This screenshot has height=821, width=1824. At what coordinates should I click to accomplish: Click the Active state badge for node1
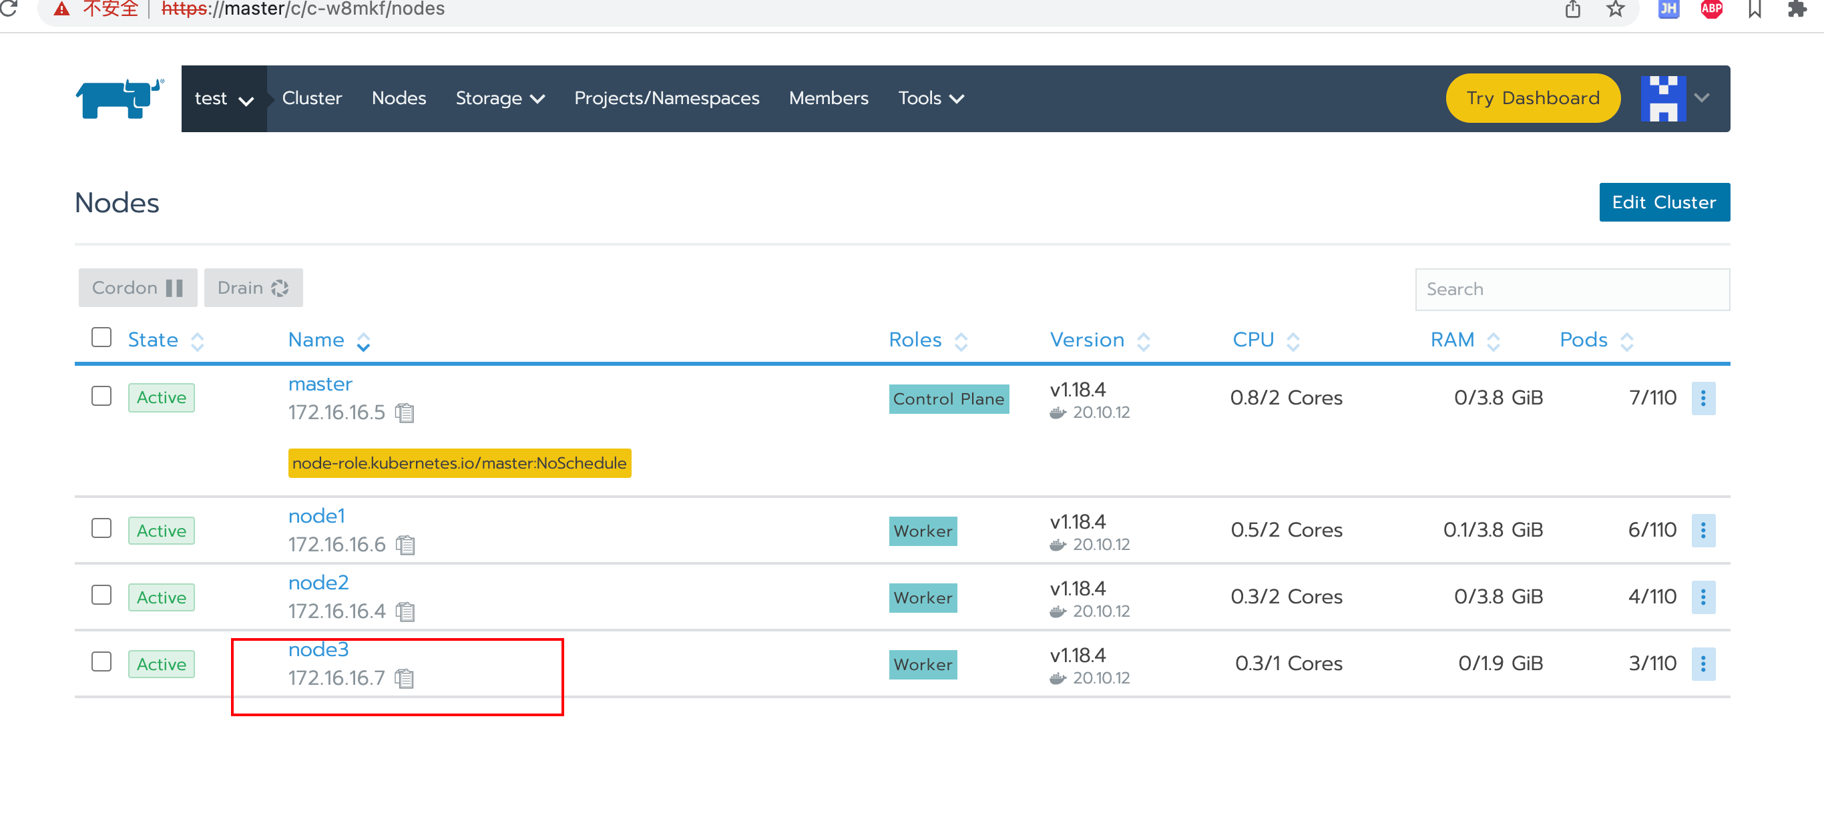coord(161,531)
